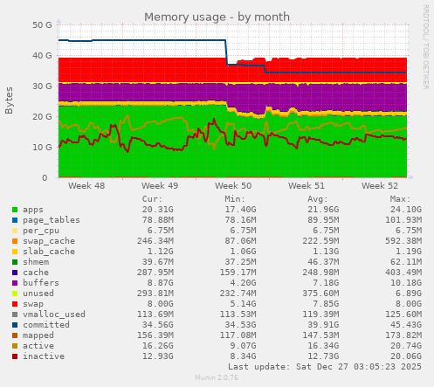
Task: Click the 'swap' legend label
Action: pos(33,304)
